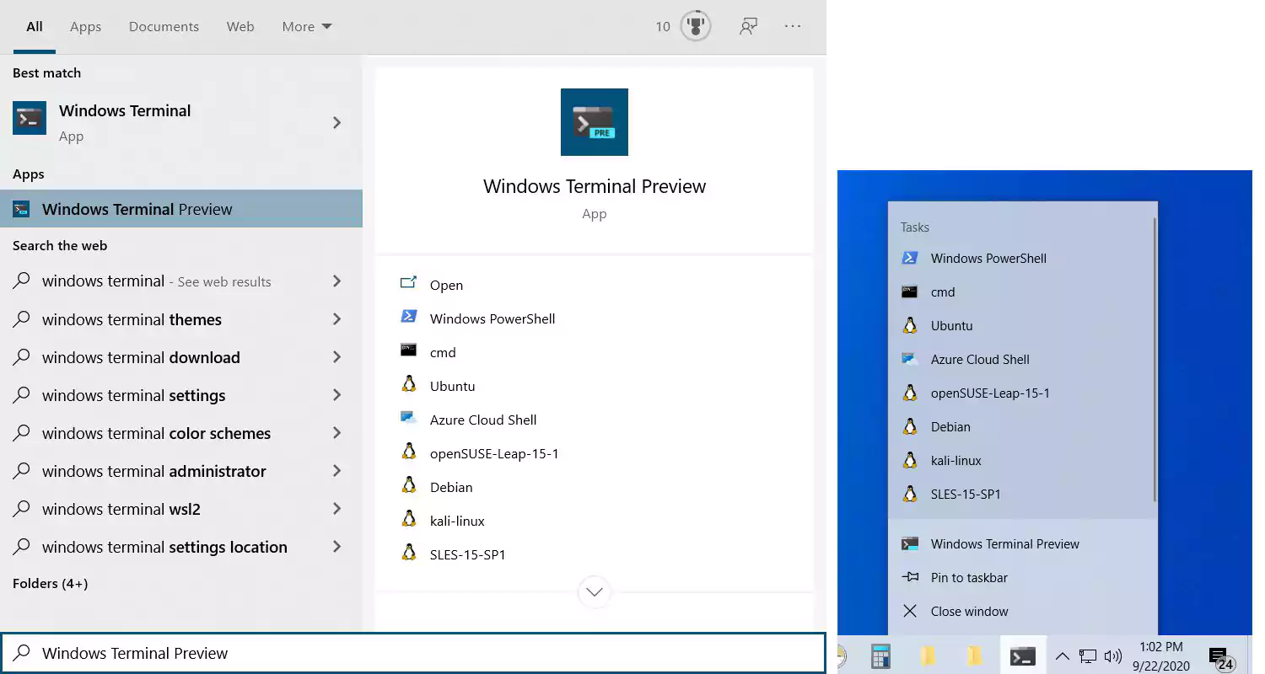Show hidden tray icons chevron
This screenshot has width=1265, height=674.
(1063, 656)
